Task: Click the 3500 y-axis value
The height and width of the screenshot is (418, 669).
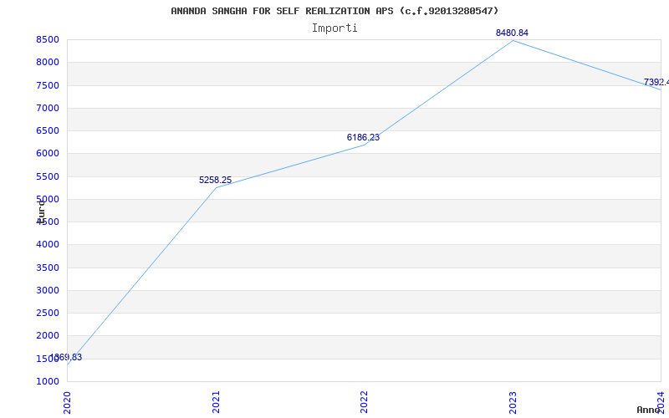Action: tap(48, 268)
